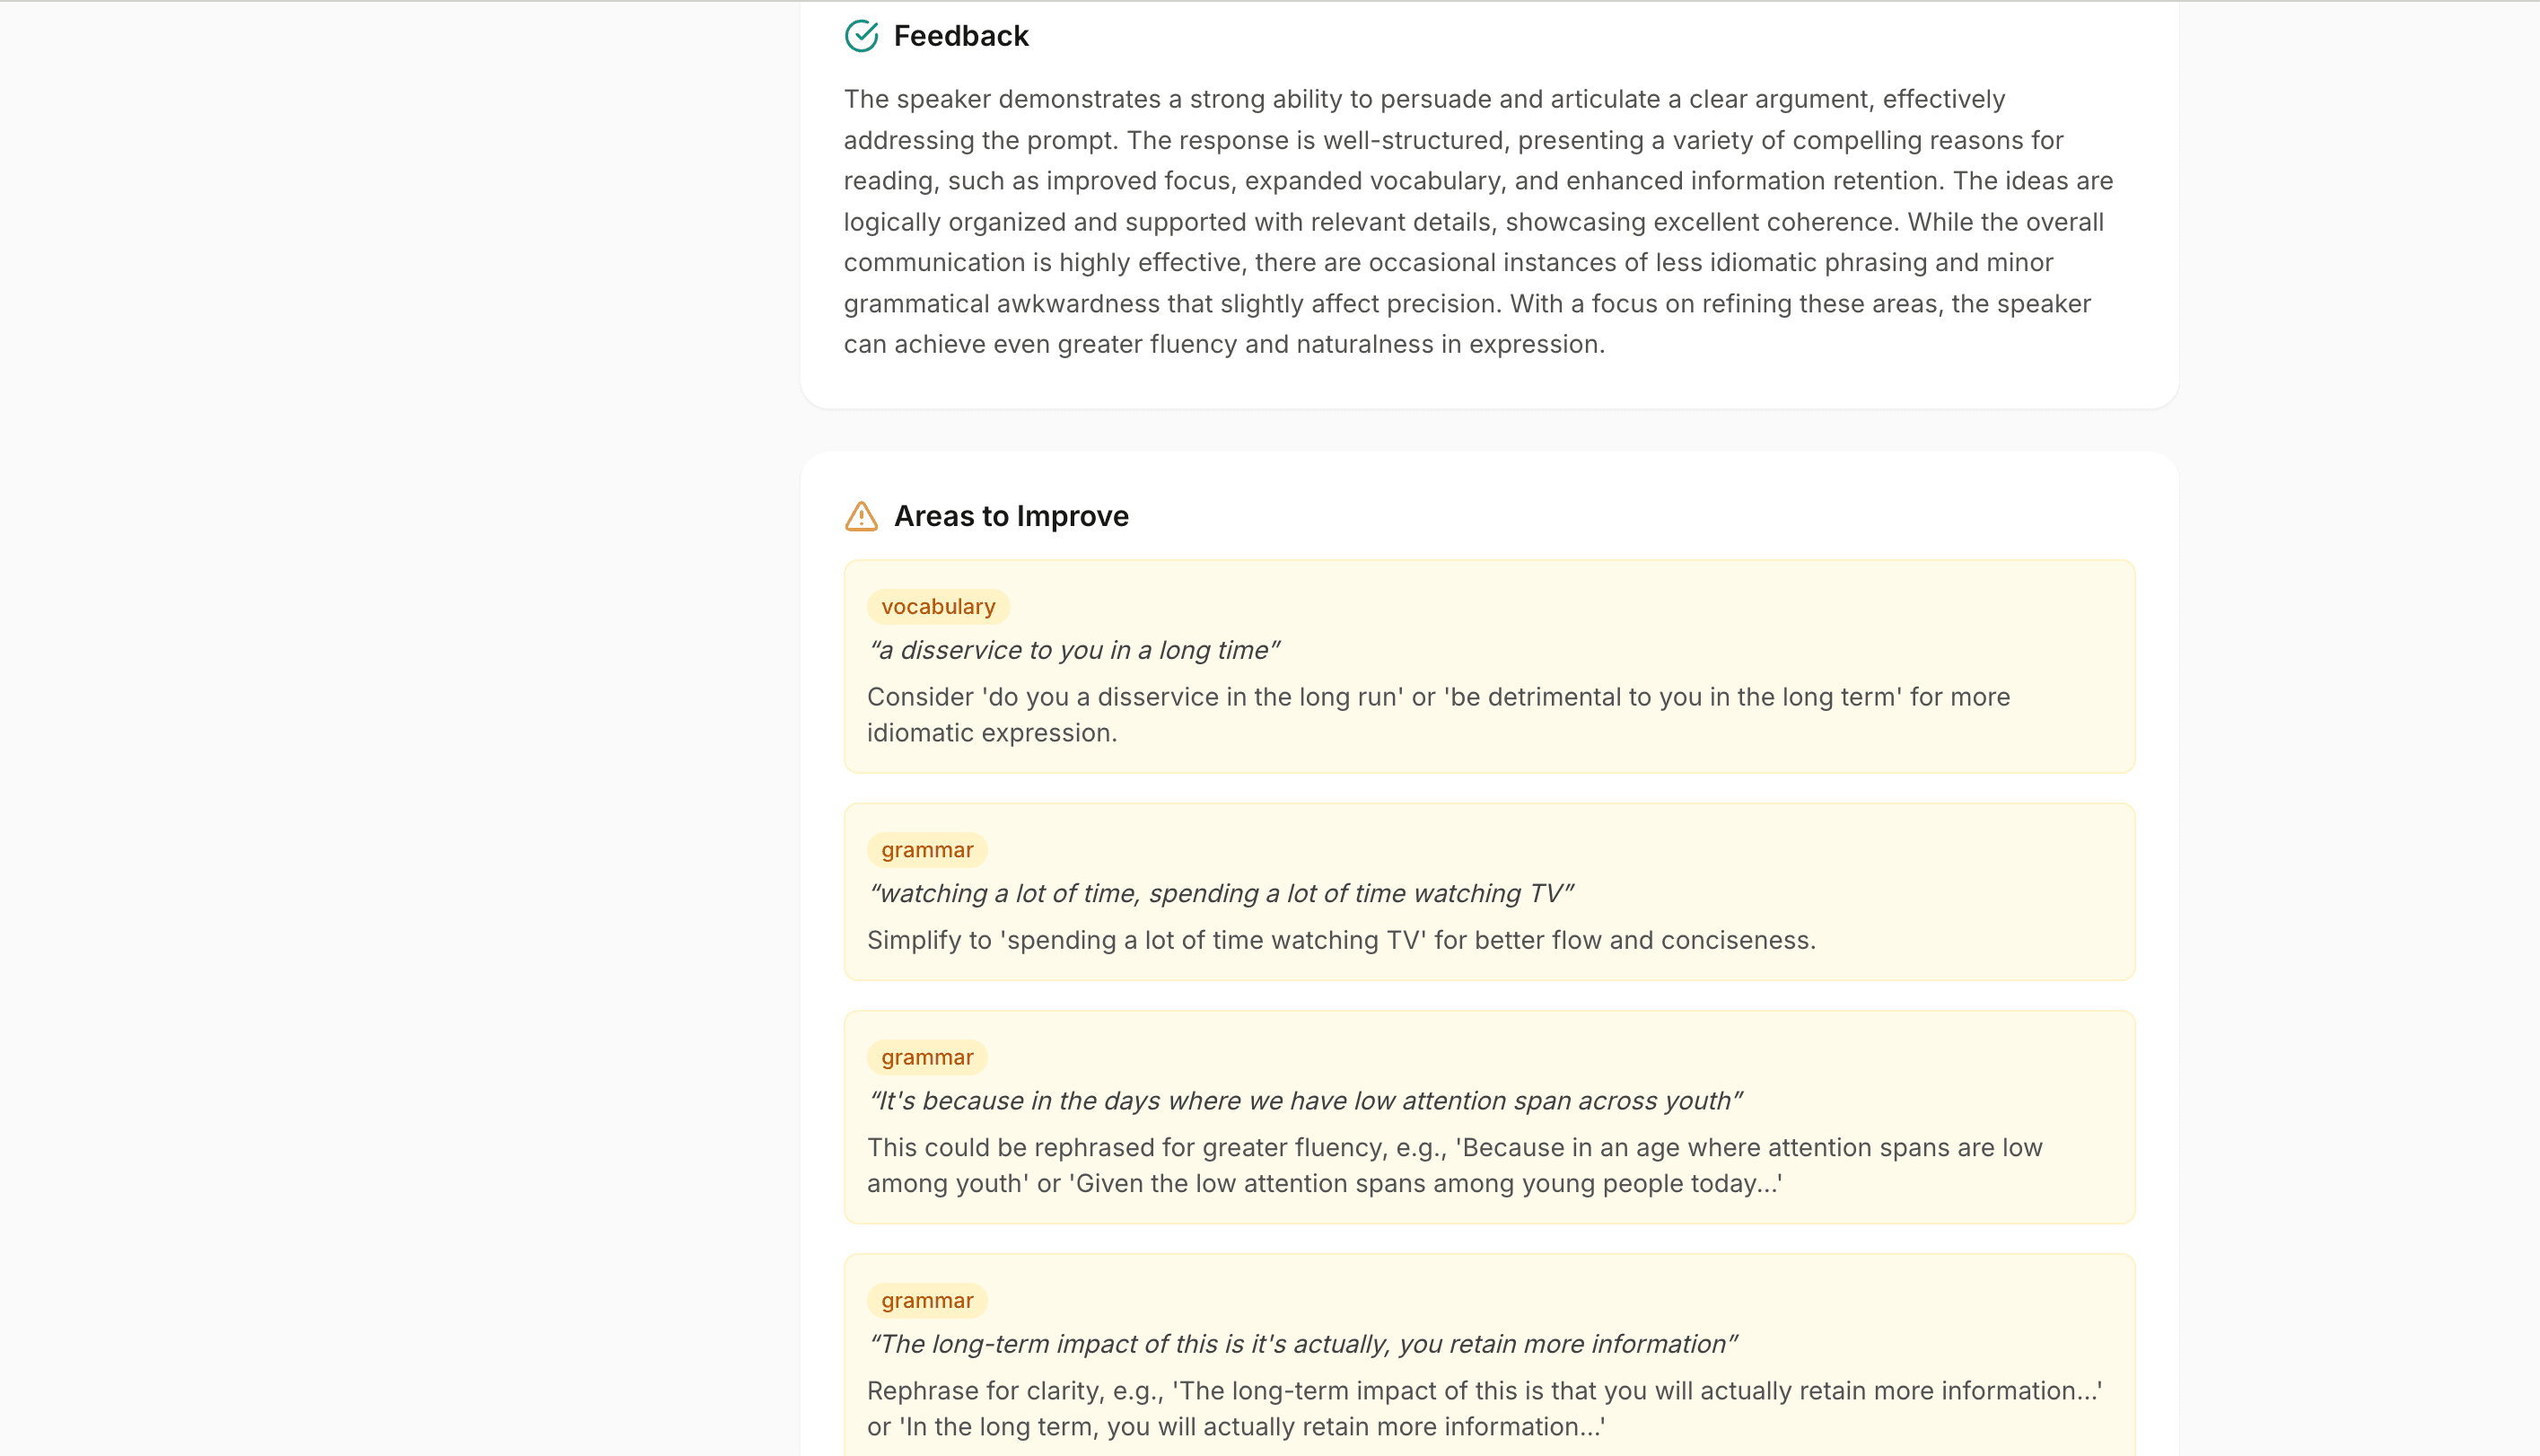Click the long-term impact quote text
The width and height of the screenshot is (2540, 1456).
pos(1301,1344)
